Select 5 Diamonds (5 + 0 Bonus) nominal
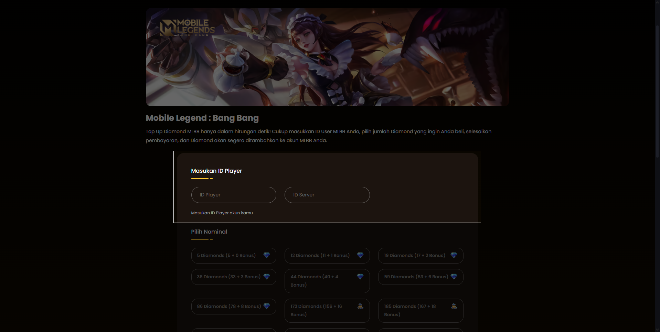Screen dimensions: 660x332 point(234,256)
